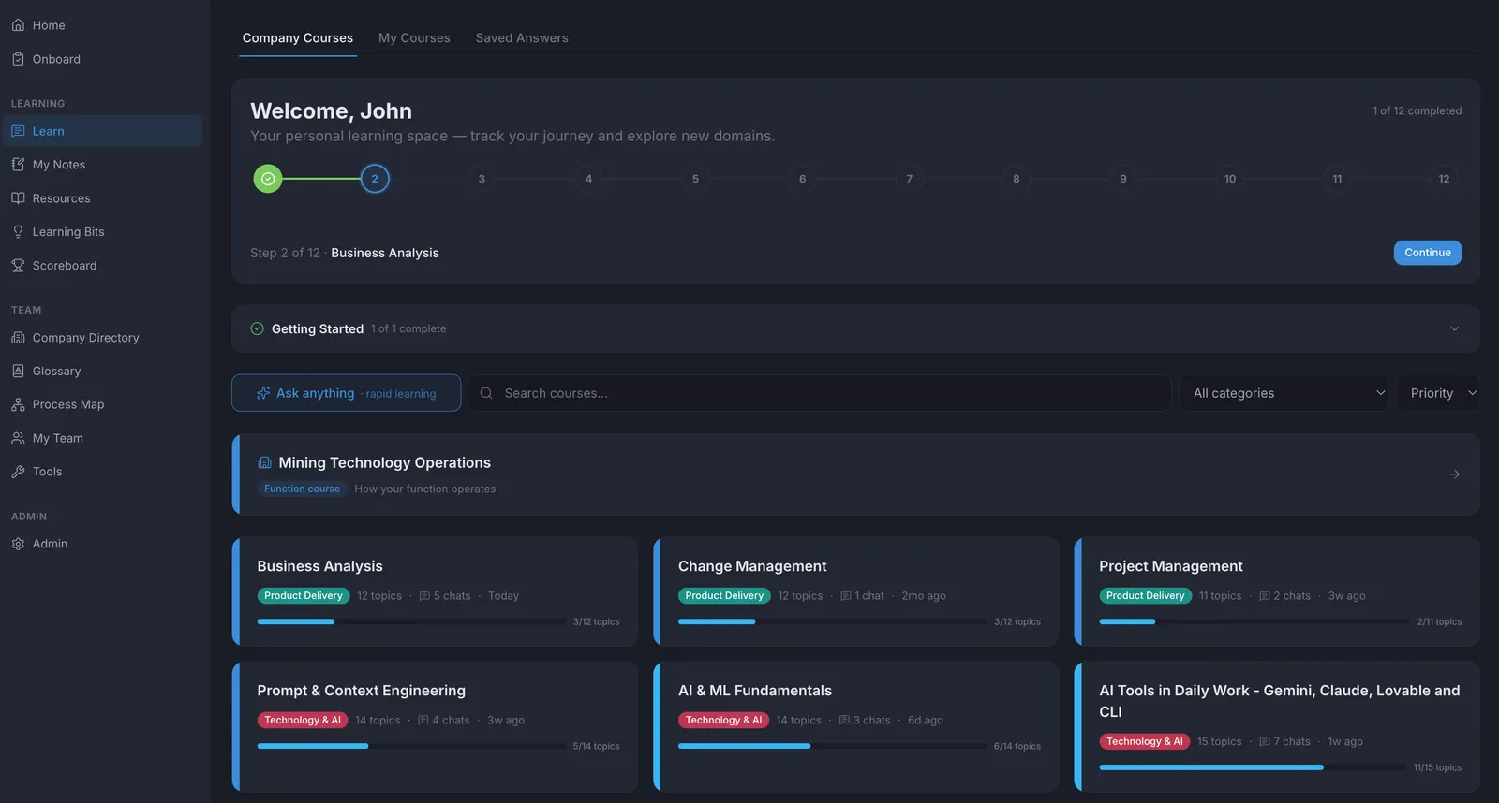1499x803 pixels.
Task: Click AI Tools in Daily Work progress bar
Action: (x=1253, y=767)
